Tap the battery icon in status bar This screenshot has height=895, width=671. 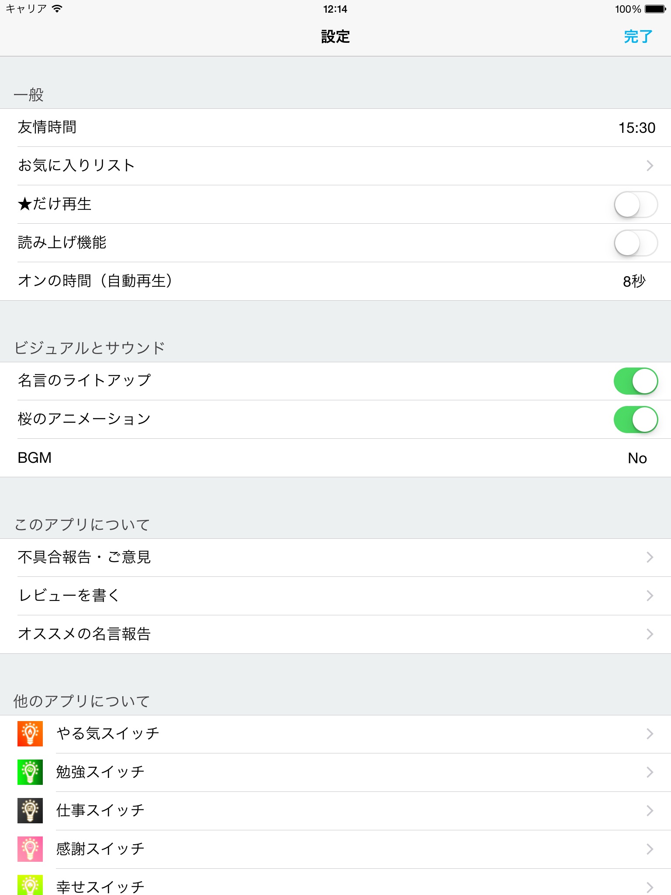(655, 9)
